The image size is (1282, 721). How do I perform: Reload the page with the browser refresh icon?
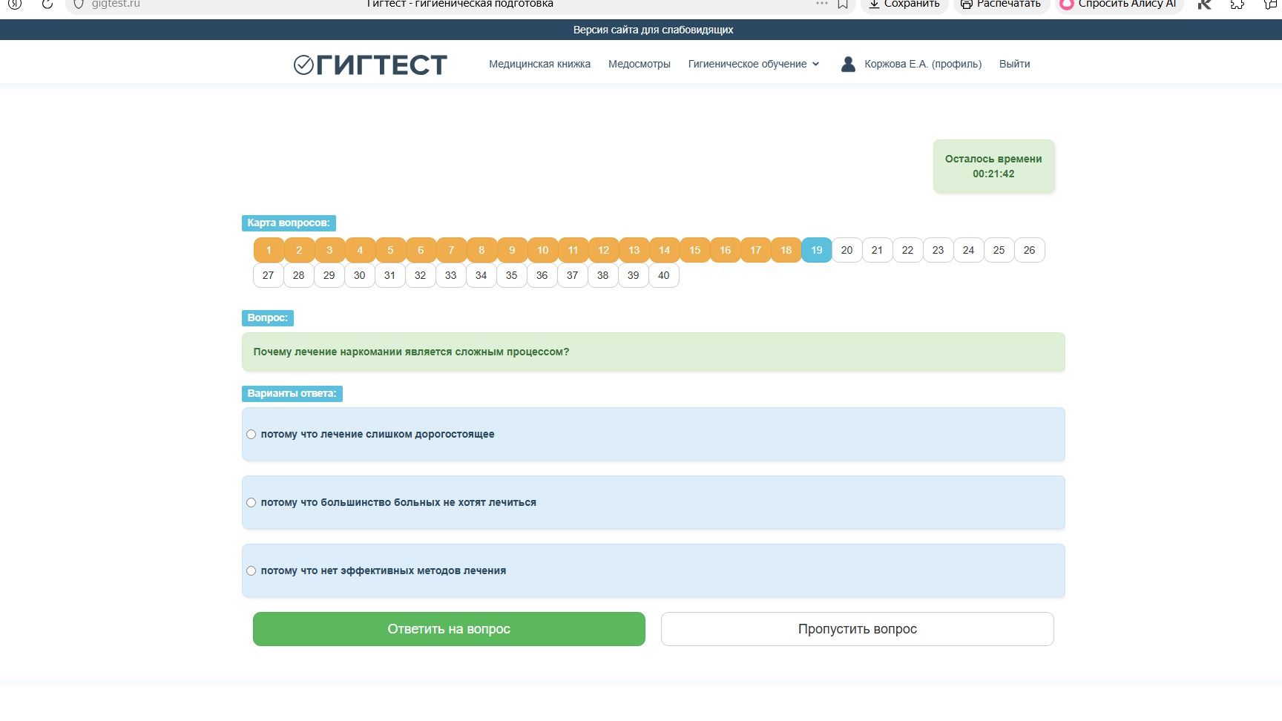(x=47, y=4)
